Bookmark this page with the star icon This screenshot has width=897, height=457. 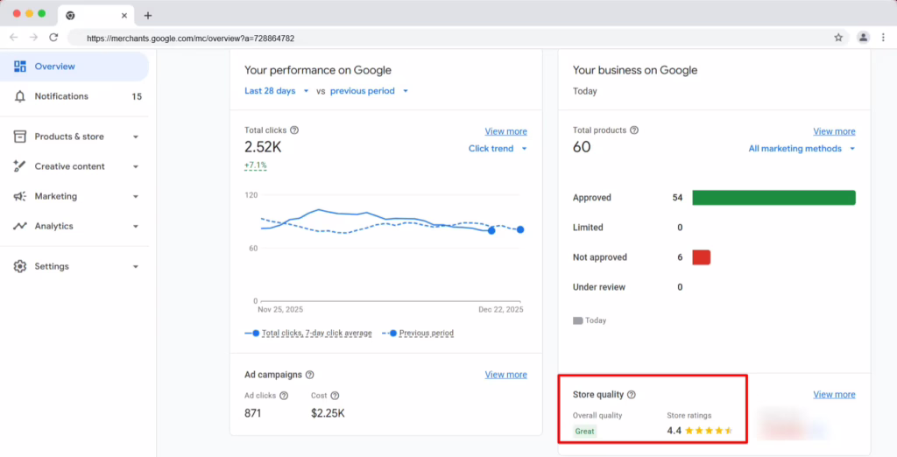pos(838,38)
